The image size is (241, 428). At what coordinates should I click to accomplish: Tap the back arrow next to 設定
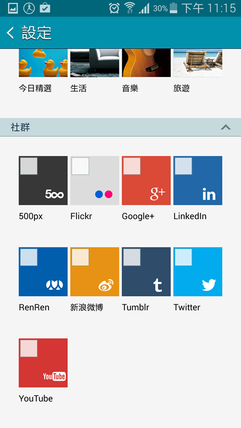(x=10, y=33)
